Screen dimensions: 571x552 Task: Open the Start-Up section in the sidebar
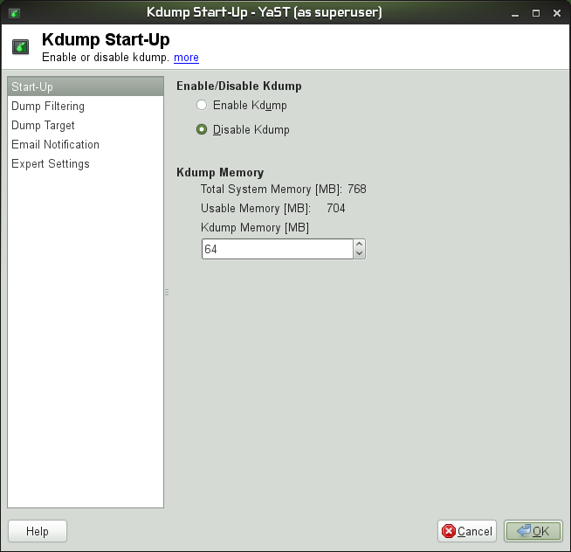[x=86, y=86]
